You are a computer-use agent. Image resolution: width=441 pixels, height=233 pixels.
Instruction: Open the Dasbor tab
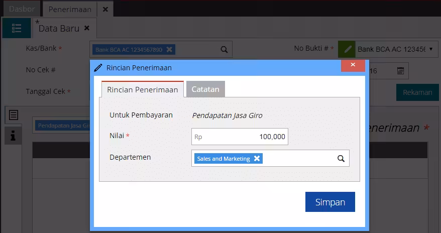tap(22, 9)
